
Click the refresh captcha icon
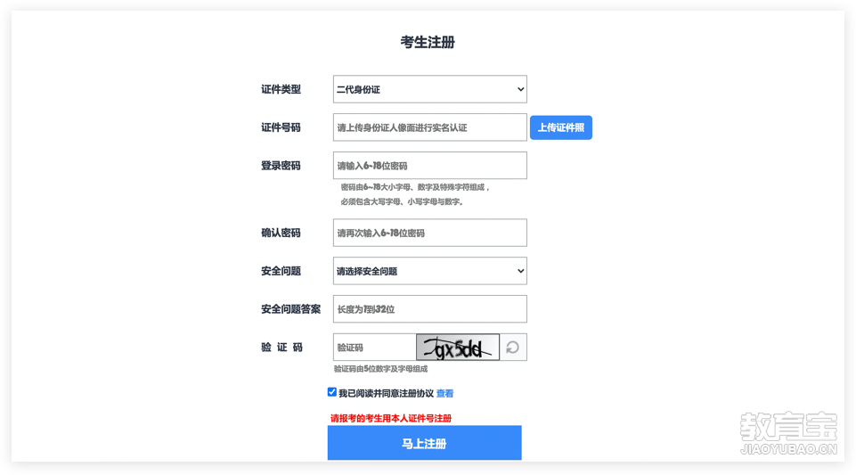512,348
